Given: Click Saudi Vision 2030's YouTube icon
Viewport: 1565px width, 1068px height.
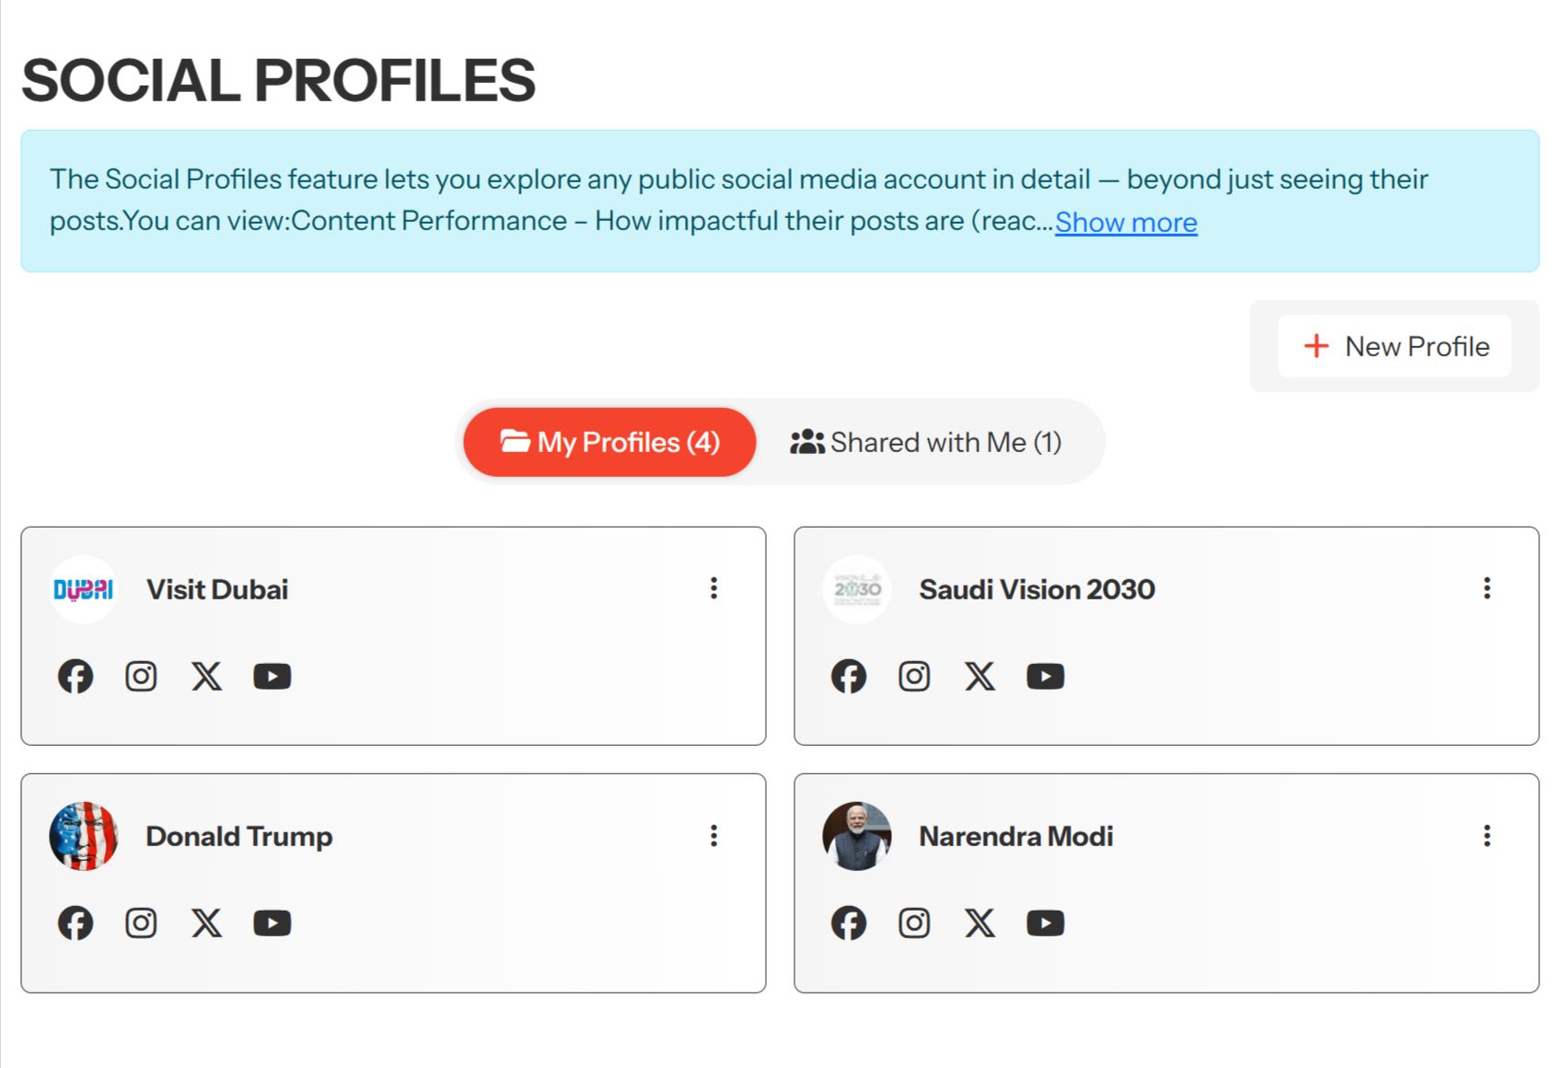Looking at the screenshot, I should [x=1045, y=677].
